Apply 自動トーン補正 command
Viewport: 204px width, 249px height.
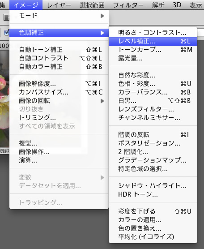[59, 50]
